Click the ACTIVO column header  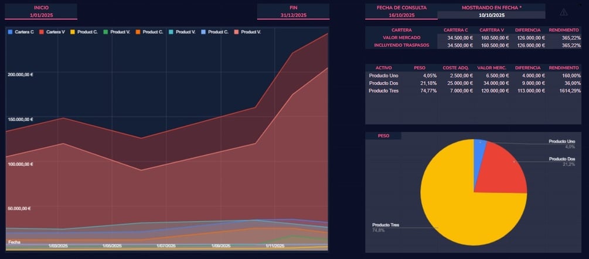click(383, 68)
